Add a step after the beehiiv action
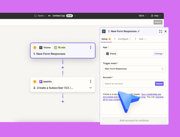180x137 pixels. pyautogui.click(x=63, y=101)
